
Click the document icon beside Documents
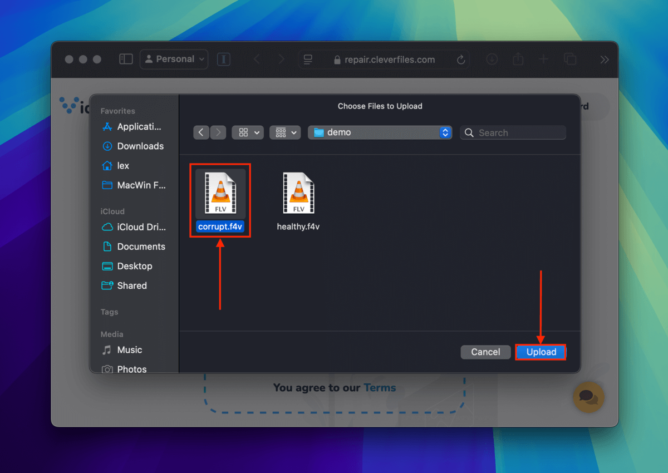[x=107, y=247]
